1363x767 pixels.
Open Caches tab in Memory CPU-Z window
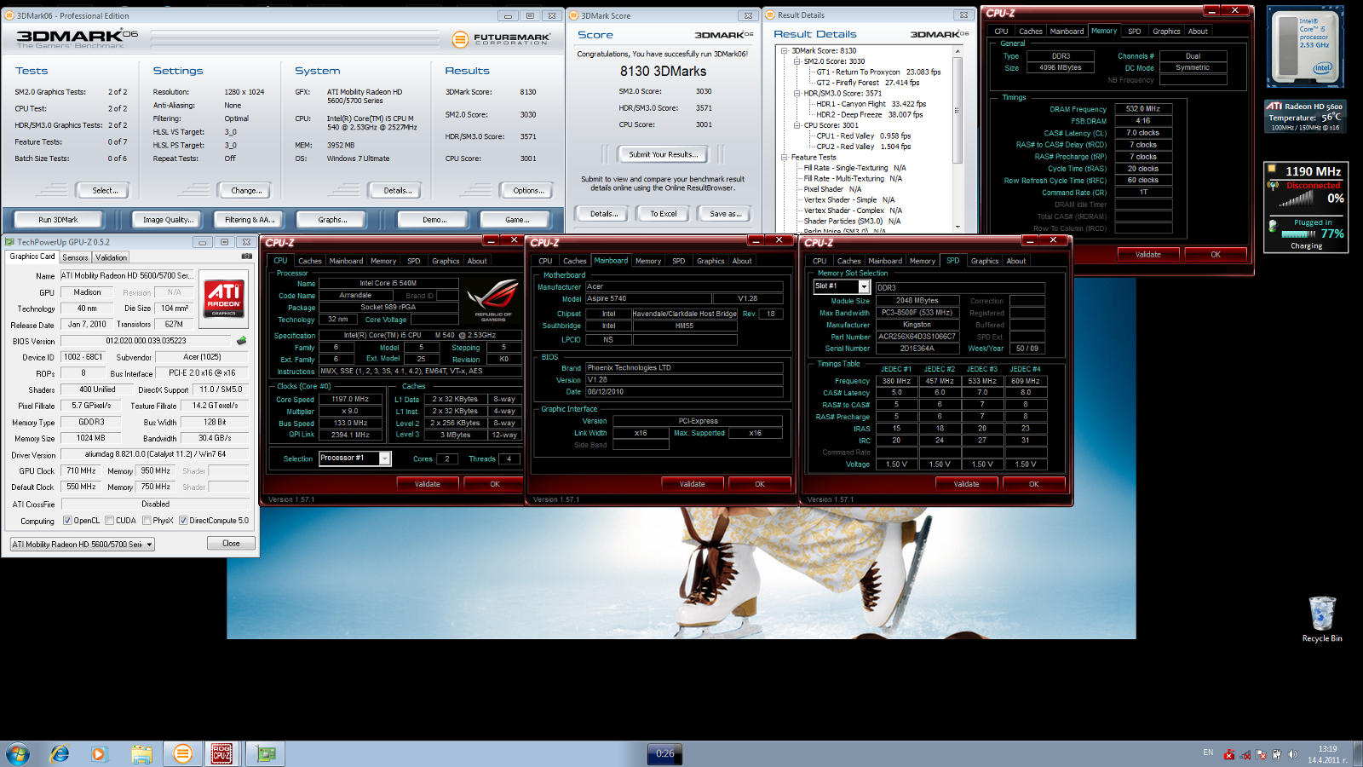[1031, 32]
